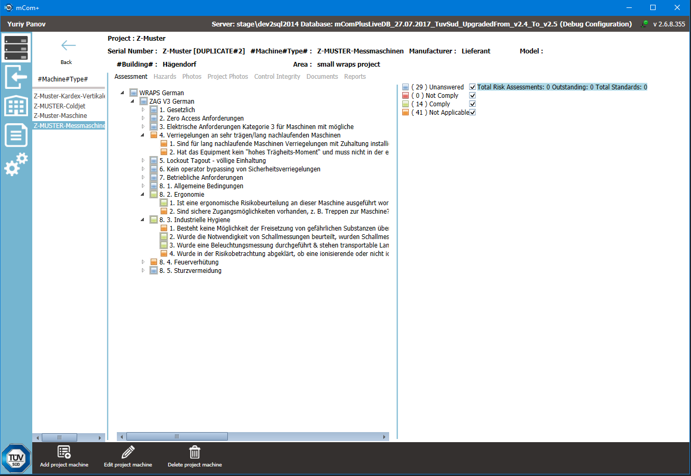Collapse the WRAPS German tree node
The height and width of the screenshot is (476, 691).
123,93
